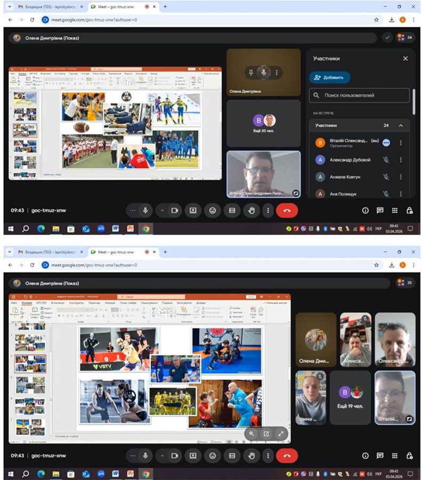Viewport: 422px width, 480px height.
Task: Toggle captions in the lower Meet window
Action: tap(232, 455)
